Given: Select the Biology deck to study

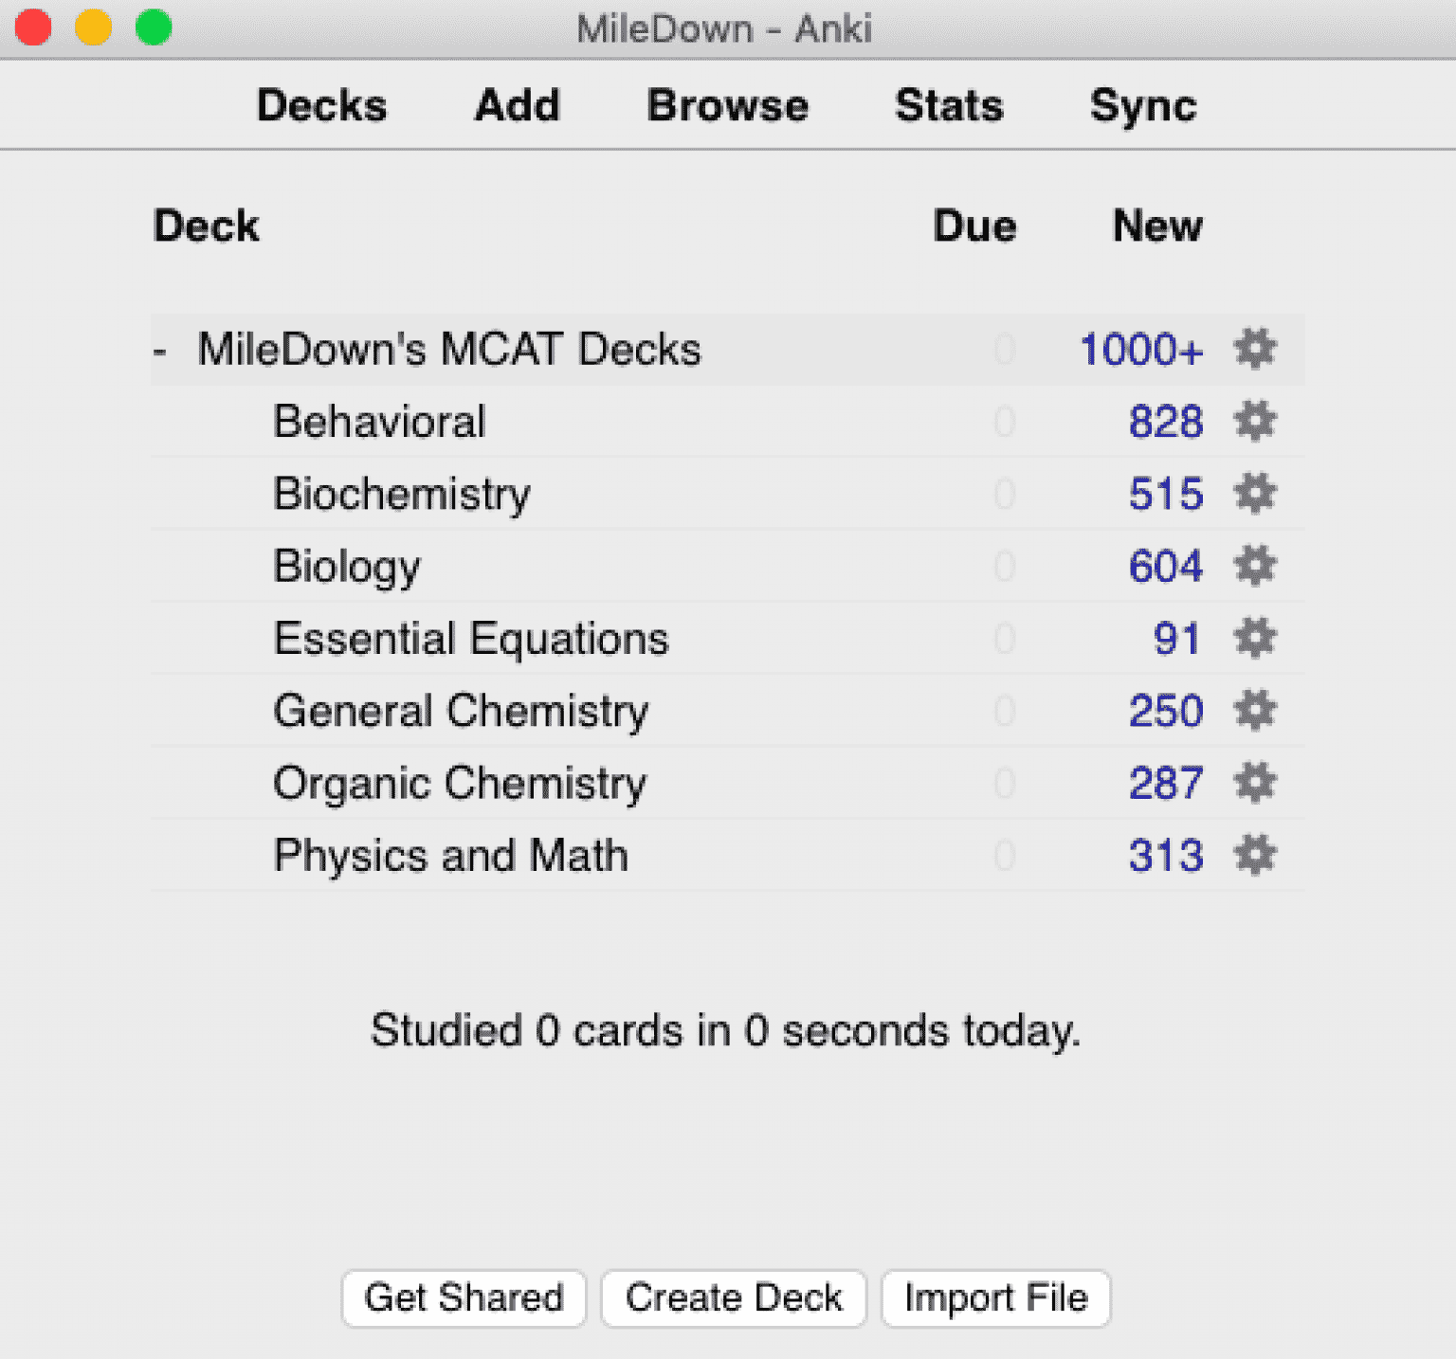Looking at the screenshot, I should coord(347,566).
